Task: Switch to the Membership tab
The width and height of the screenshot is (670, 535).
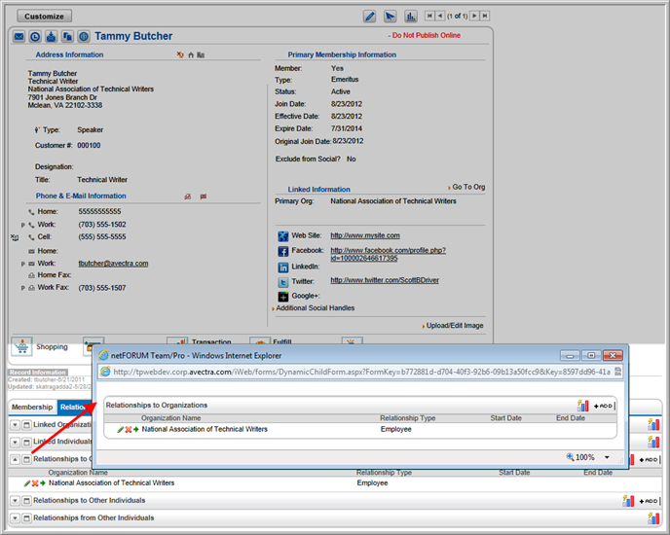Action: click(32, 408)
